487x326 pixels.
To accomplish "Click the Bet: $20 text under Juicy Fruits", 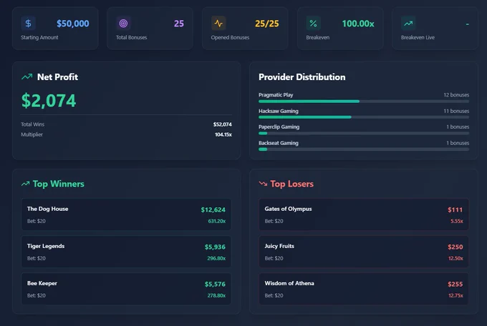I will 274,258.
